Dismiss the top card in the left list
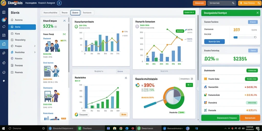262x131 pixels. [x=64, y=21]
